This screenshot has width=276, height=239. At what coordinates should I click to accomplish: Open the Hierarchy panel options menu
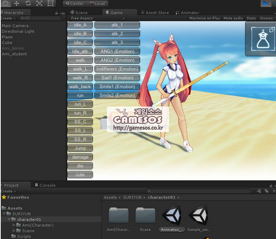click(x=62, y=13)
